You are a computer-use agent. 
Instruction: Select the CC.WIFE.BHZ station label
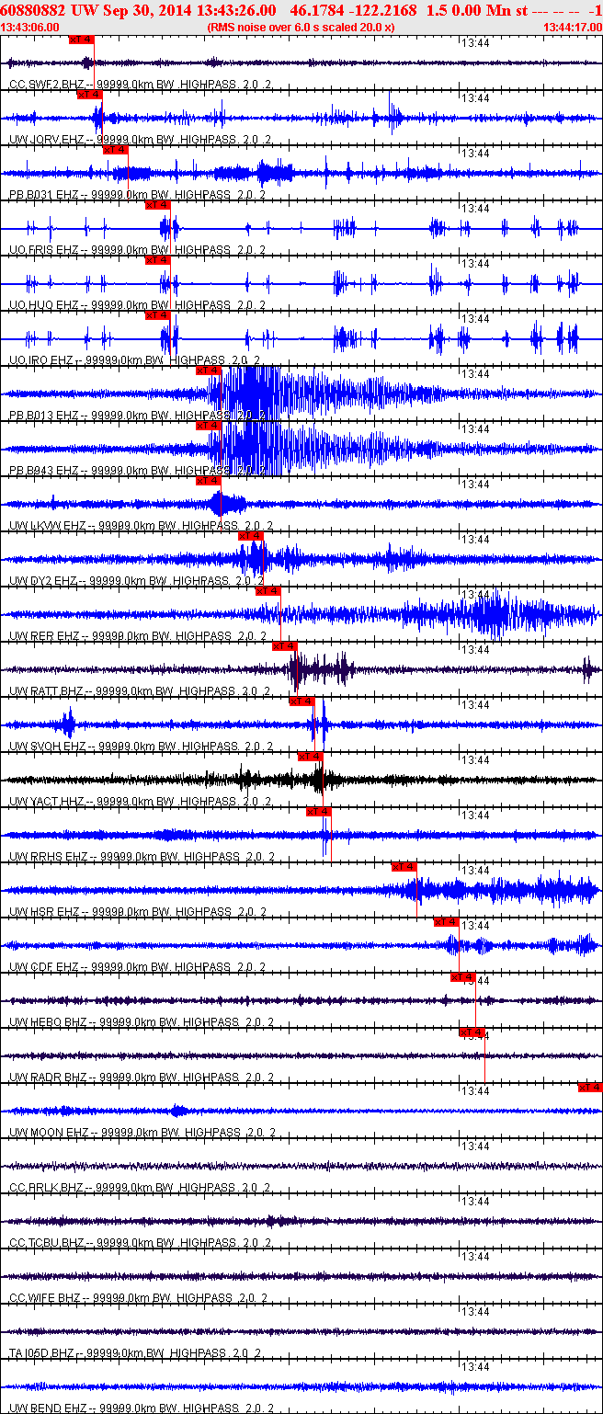coord(137,1298)
